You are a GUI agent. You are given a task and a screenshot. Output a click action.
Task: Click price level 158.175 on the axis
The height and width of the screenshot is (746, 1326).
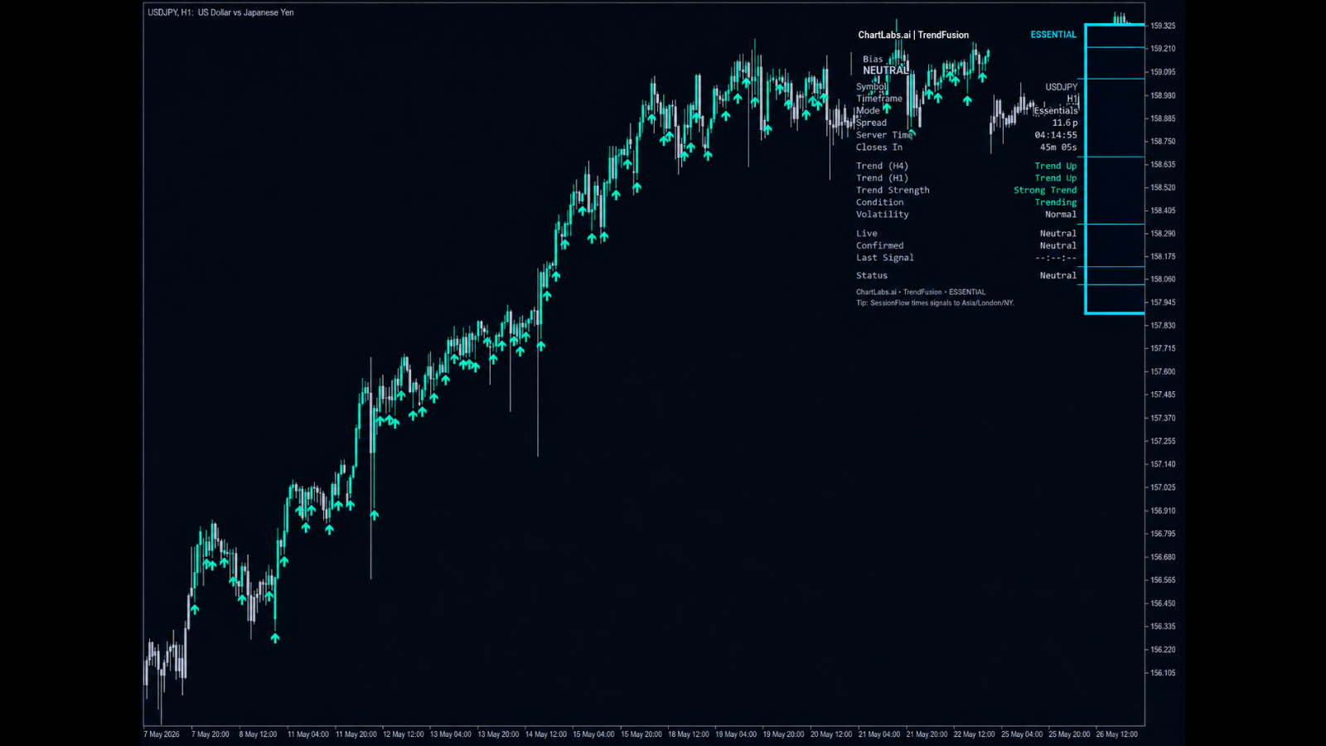[x=1163, y=257]
